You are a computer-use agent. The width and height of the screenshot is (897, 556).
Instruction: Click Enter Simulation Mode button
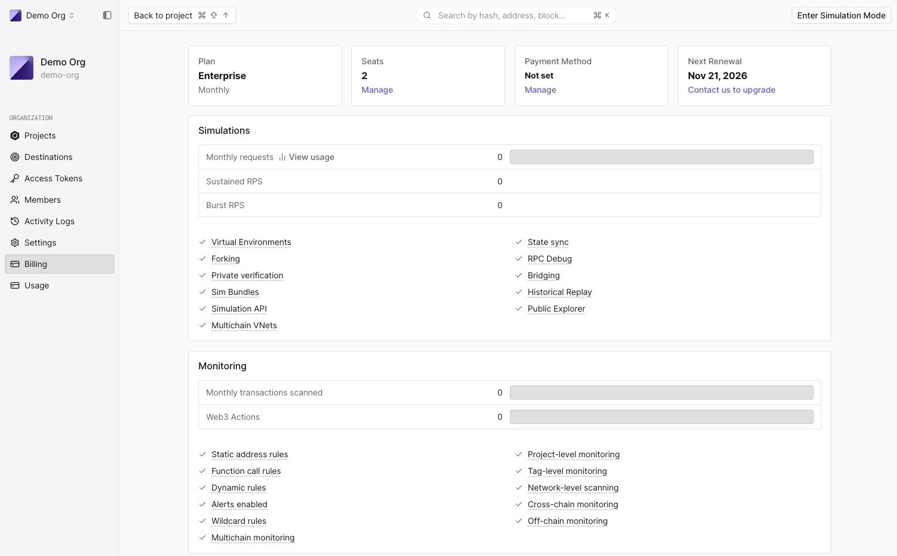click(841, 15)
